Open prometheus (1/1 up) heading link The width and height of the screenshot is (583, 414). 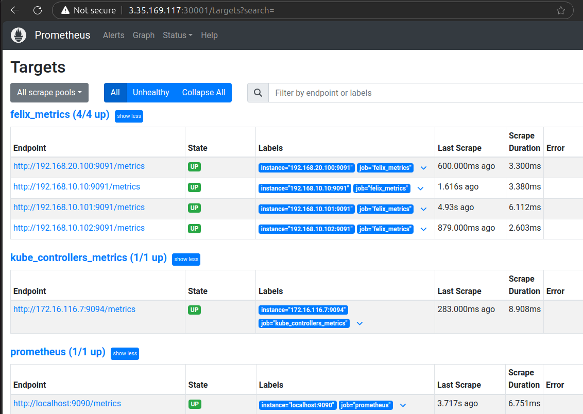58,352
